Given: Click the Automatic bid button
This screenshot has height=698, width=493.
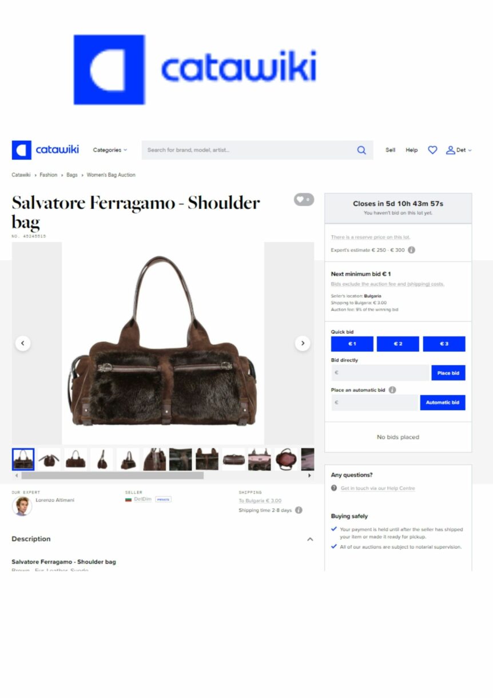Looking at the screenshot, I should tap(443, 403).
